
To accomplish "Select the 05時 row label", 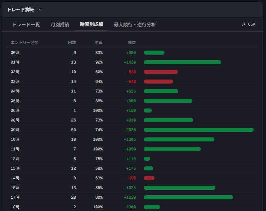I will coord(15,101).
